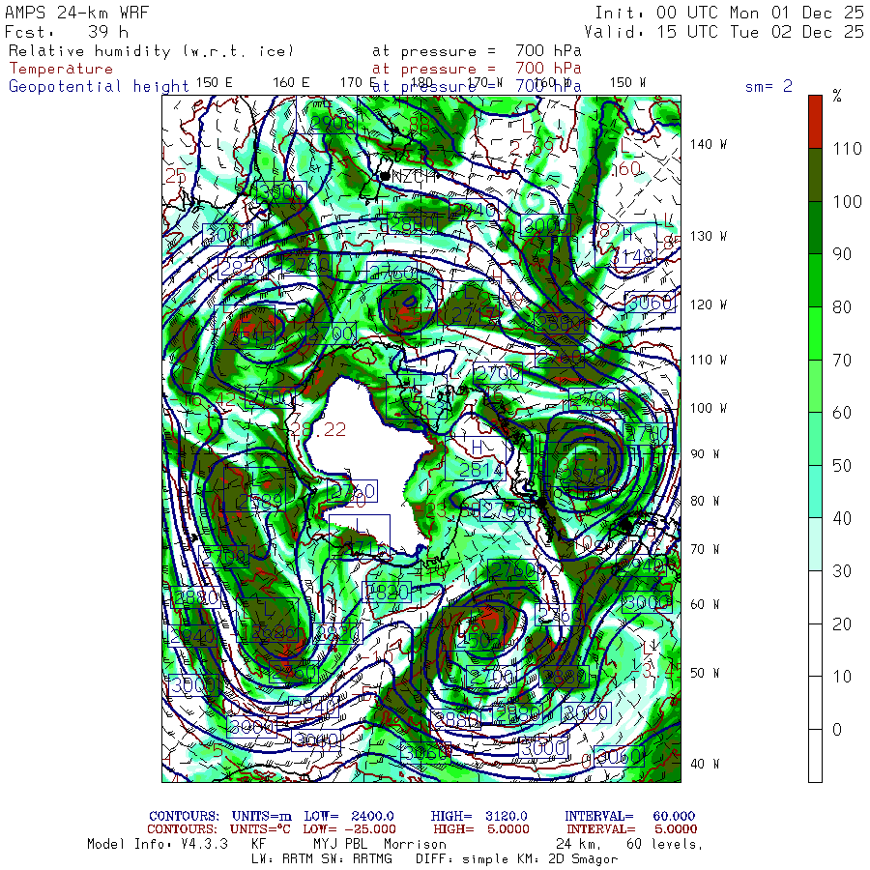
Task: Click the '110 W' longitude label
Action: (x=708, y=360)
